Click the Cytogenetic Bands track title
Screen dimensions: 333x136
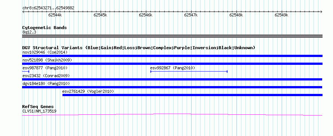(x=45, y=28)
